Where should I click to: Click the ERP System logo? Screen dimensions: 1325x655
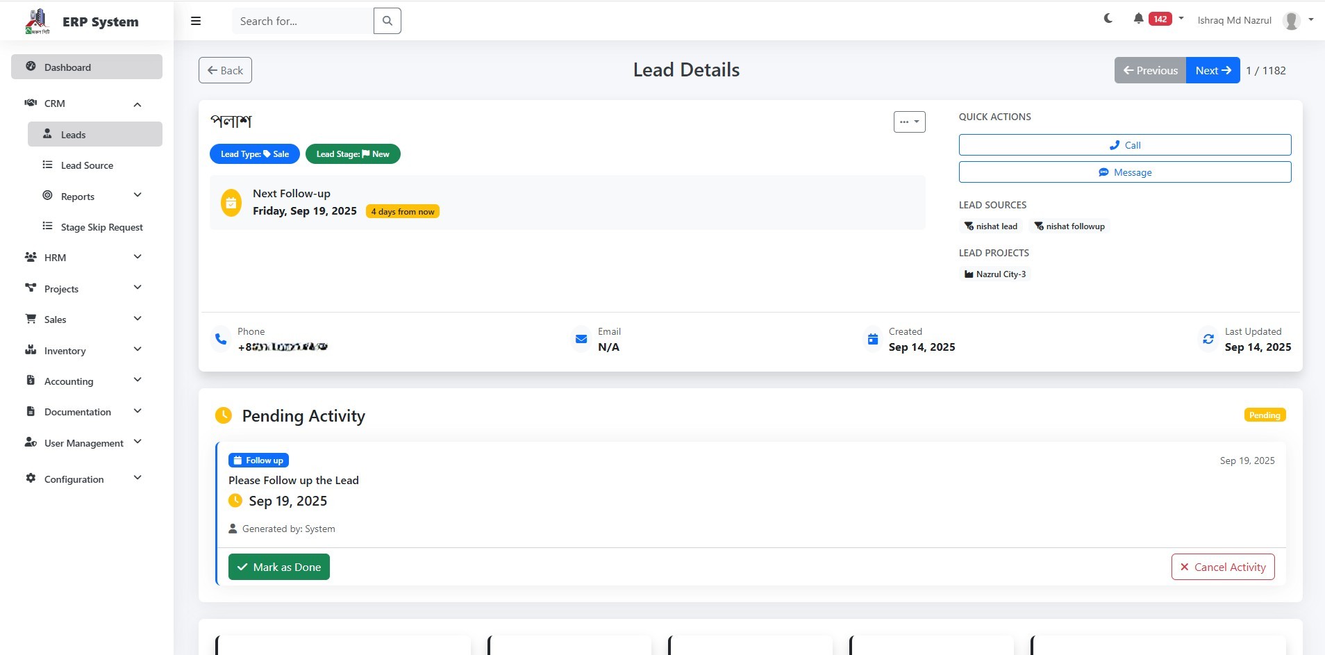pos(38,22)
